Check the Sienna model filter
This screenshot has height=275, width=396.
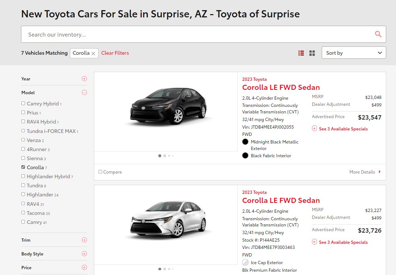click(x=23, y=158)
